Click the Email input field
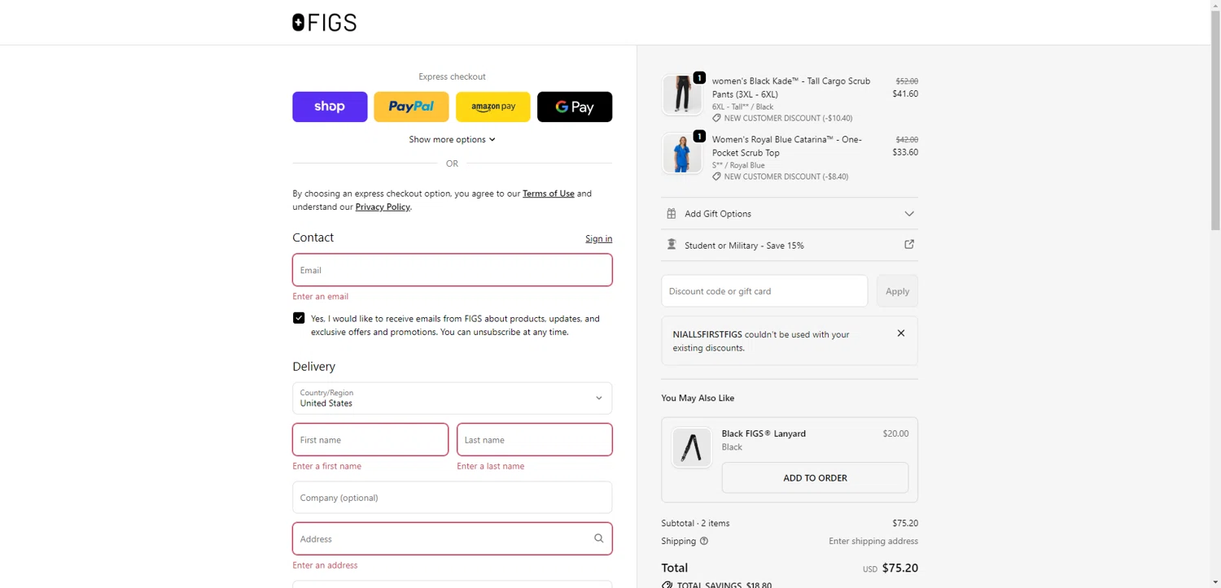Viewport: 1221px width, 588px height. pos(452,270)
